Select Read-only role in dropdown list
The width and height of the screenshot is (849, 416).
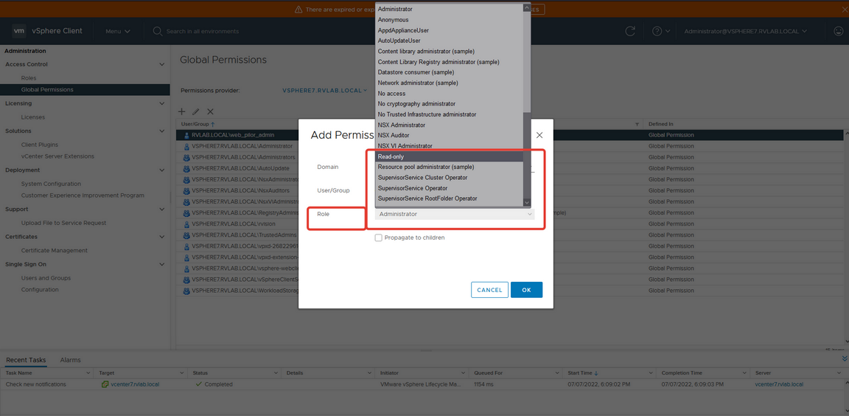(449, 156)
